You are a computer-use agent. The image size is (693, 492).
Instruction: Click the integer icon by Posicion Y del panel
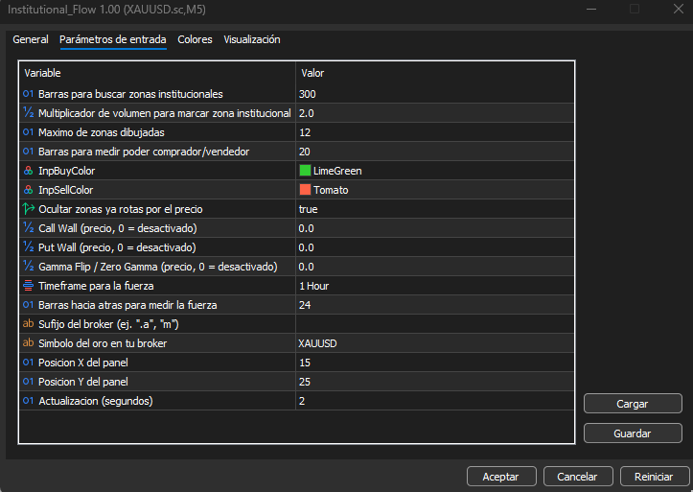click(29, 381)
